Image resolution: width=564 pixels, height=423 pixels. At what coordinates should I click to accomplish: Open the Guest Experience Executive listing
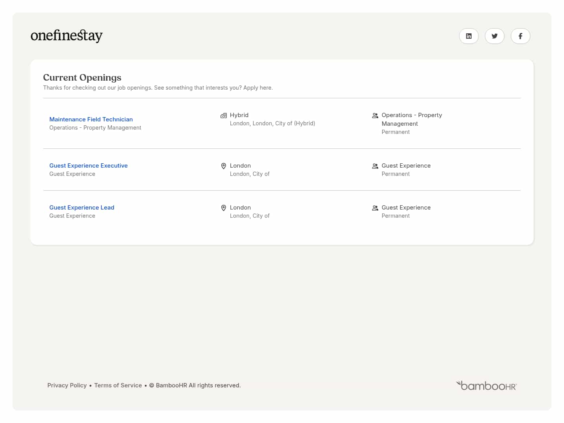coord(89,165)
